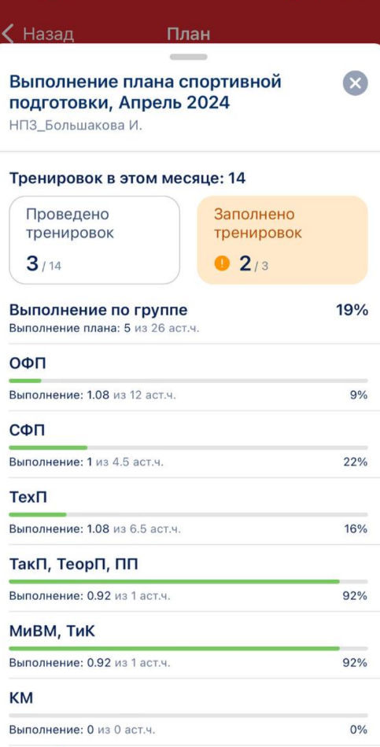Viewport: 380px width, 747px height.
Task: Close the plan completion sheet
Action: [x=355, y=83]
